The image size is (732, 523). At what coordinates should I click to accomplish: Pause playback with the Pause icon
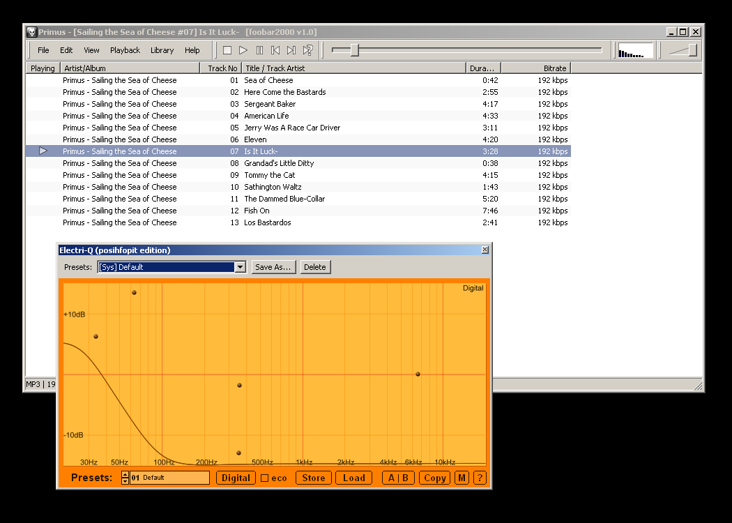coord(259,50)
